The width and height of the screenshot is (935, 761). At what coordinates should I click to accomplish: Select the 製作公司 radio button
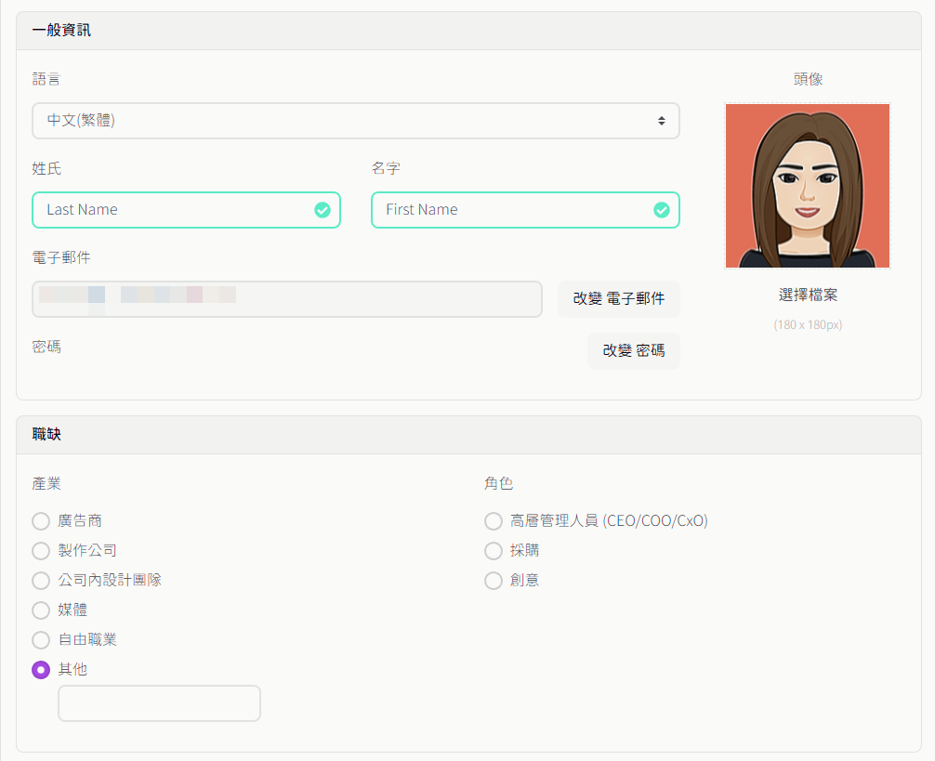pyautogui.click(x=41, y=551)
